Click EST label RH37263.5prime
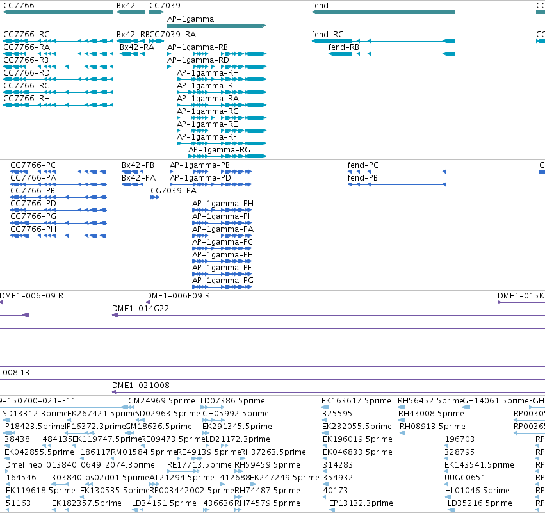Viewport: 545px width, 513px height. click(x=273, y=453)
